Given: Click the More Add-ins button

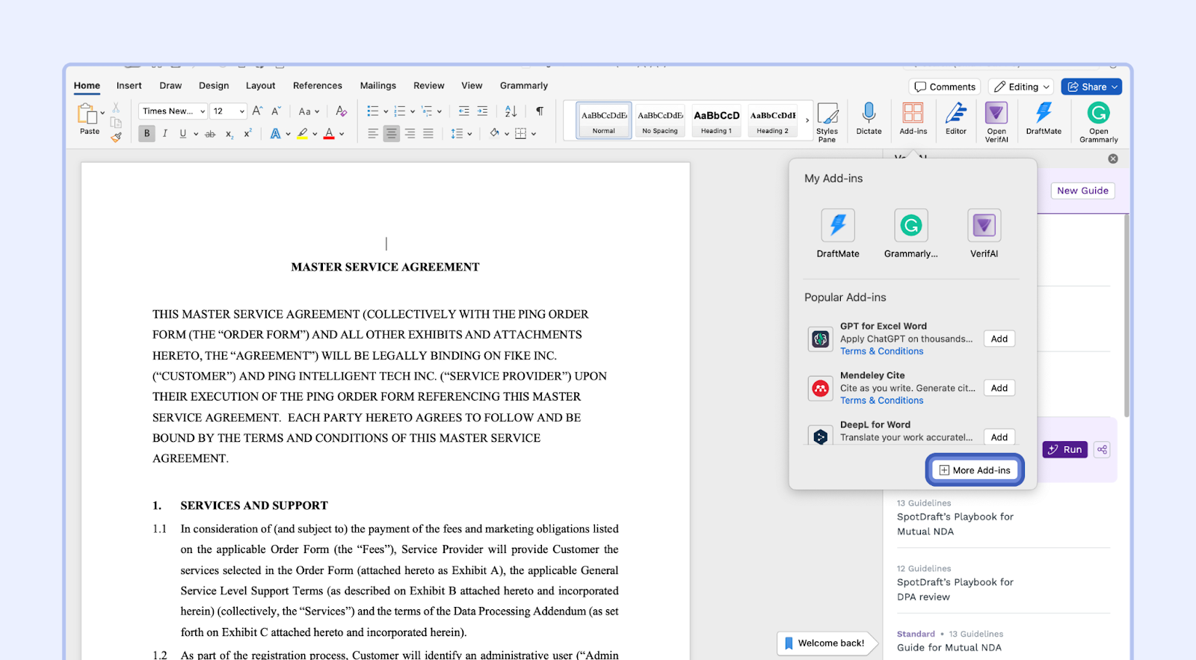Looking at the screenshot, I should (x=975, y=470).
